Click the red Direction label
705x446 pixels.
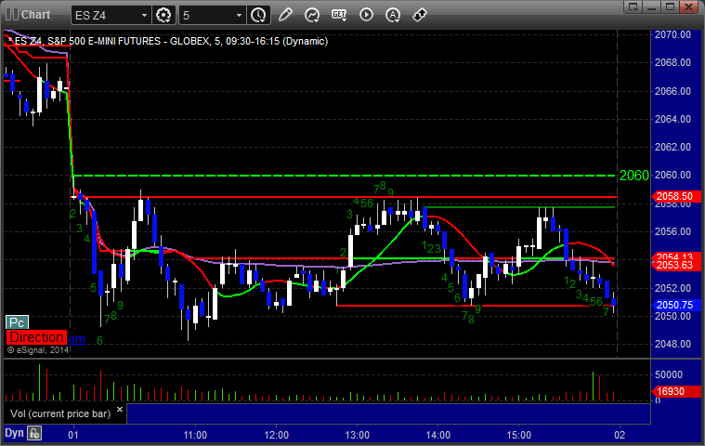click(x=36, y=337)
